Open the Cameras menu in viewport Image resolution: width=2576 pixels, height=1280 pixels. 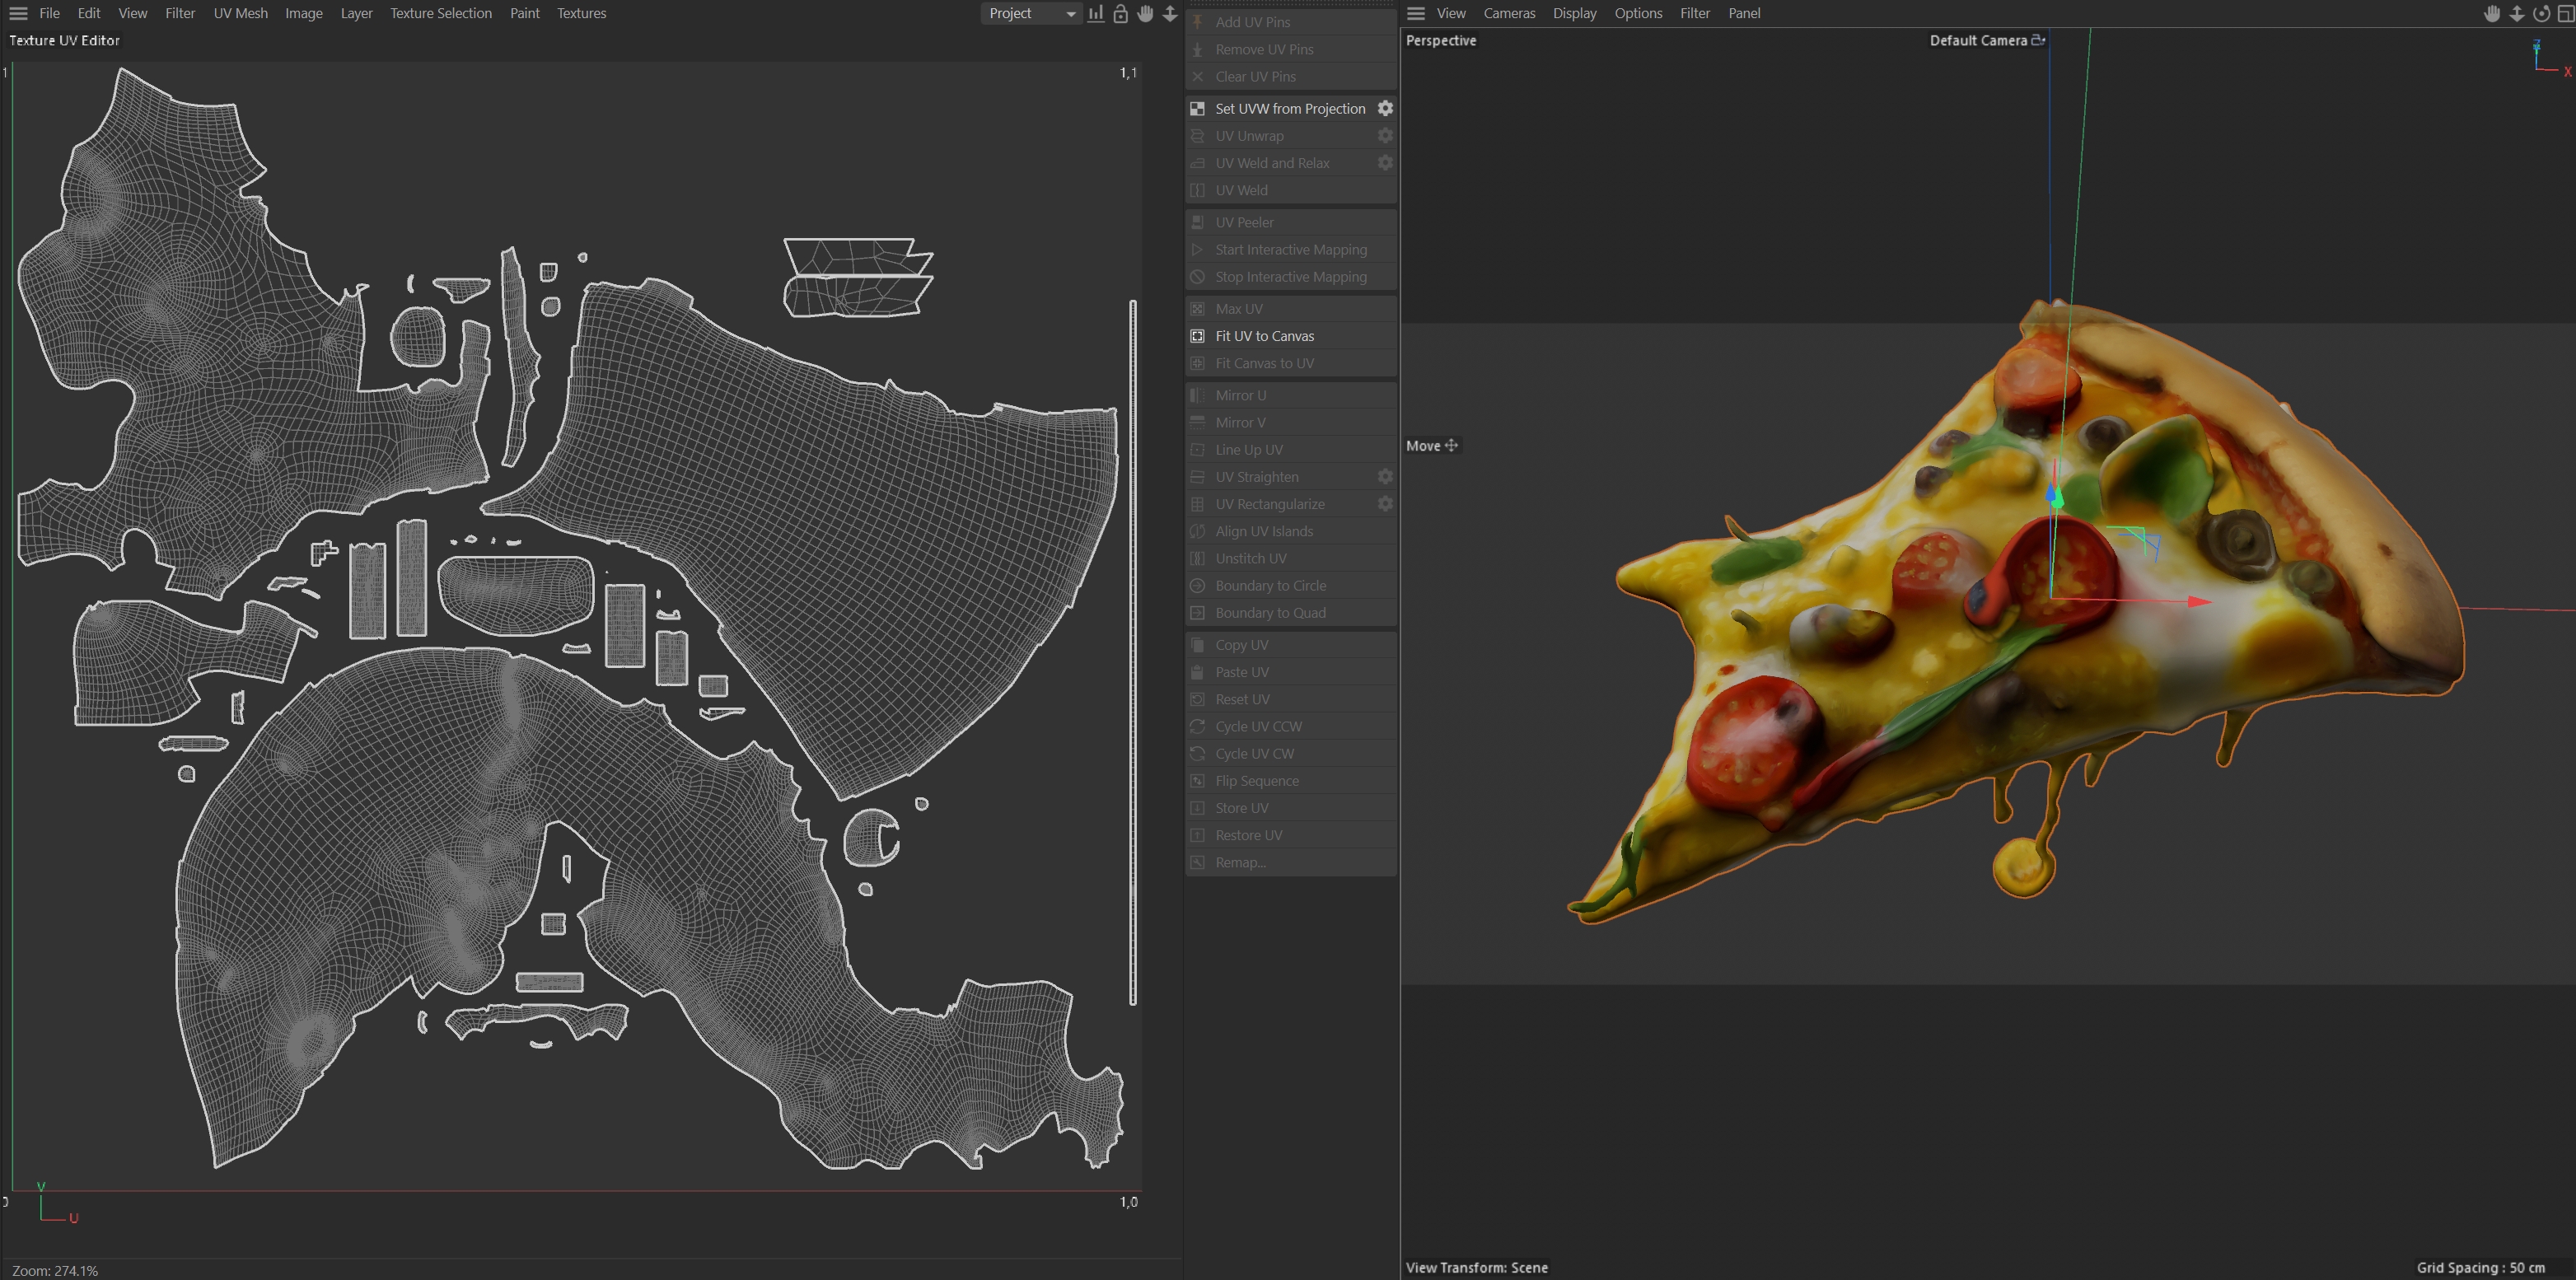(1508, 13)
